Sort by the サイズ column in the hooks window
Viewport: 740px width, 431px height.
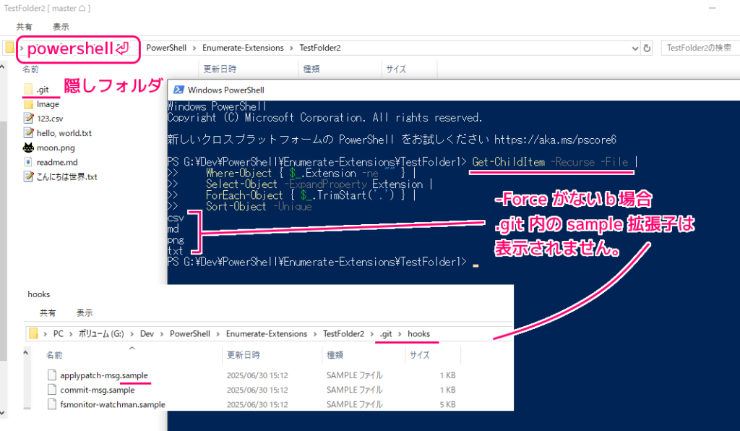419,356
